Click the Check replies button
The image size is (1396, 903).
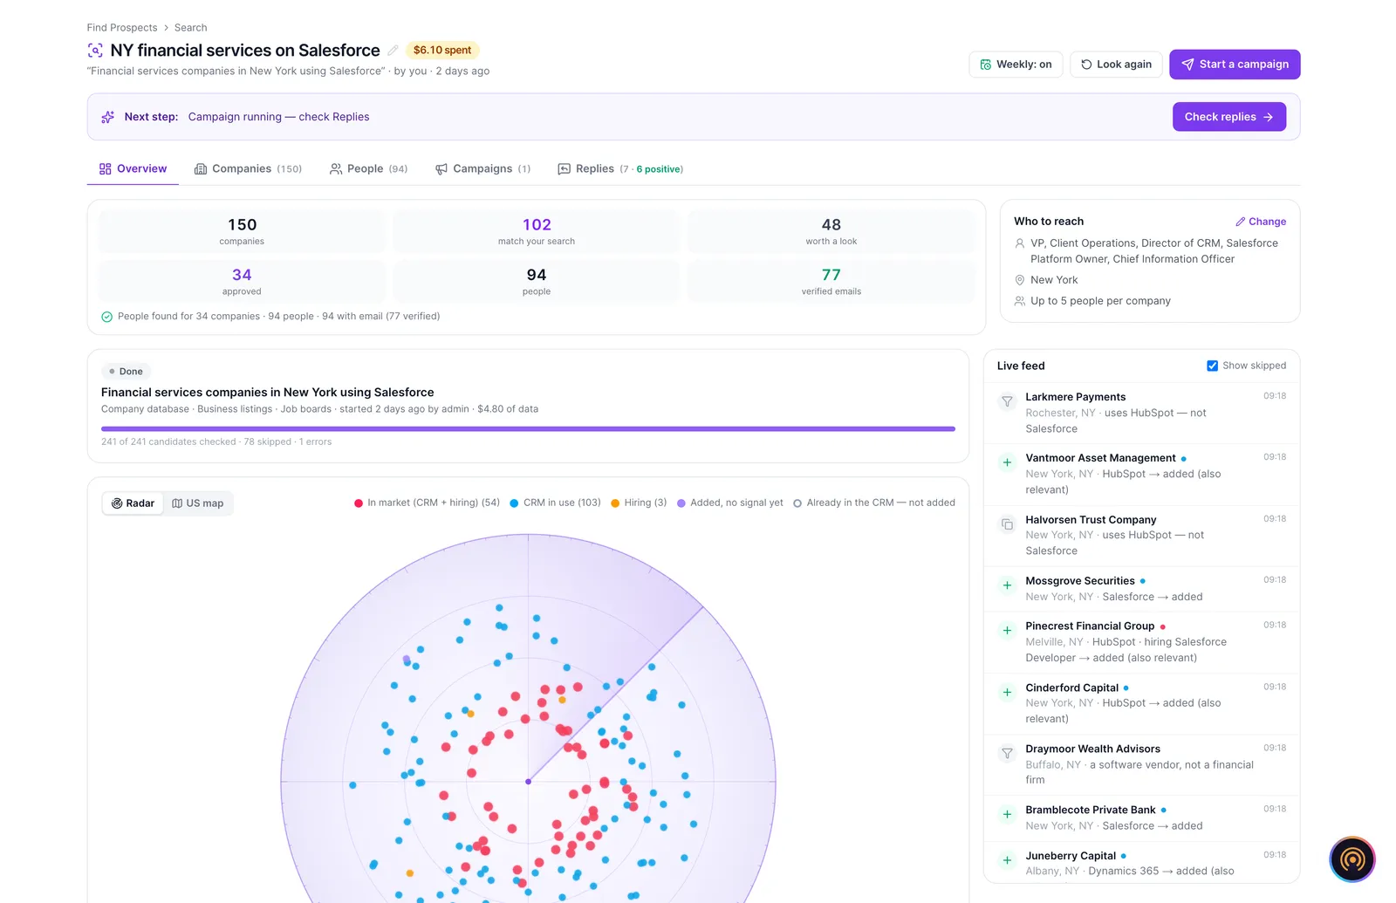click(x=1228, y=117)
